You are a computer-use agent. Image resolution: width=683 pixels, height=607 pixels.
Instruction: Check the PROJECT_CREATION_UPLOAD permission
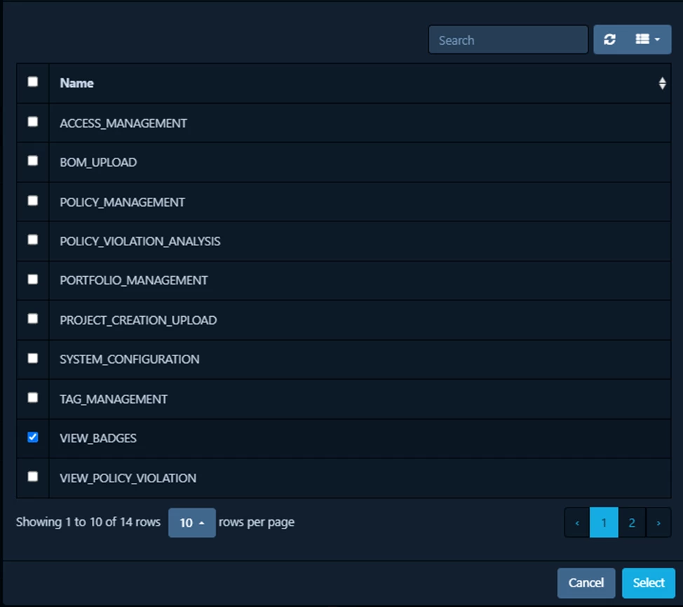coord(32,319)
